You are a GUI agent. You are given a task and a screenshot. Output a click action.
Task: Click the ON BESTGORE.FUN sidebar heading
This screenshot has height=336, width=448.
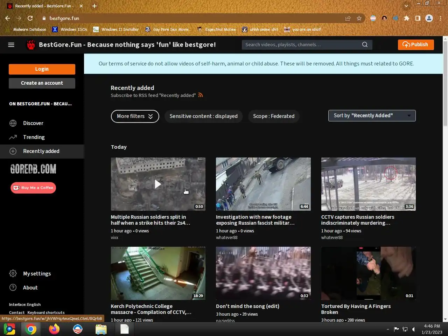40,104
